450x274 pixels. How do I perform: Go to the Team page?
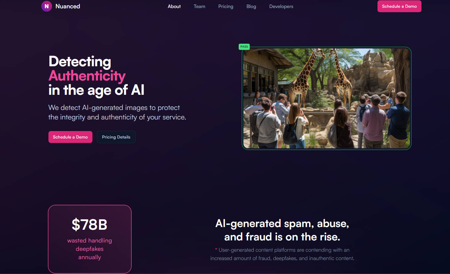coord(199,6)
